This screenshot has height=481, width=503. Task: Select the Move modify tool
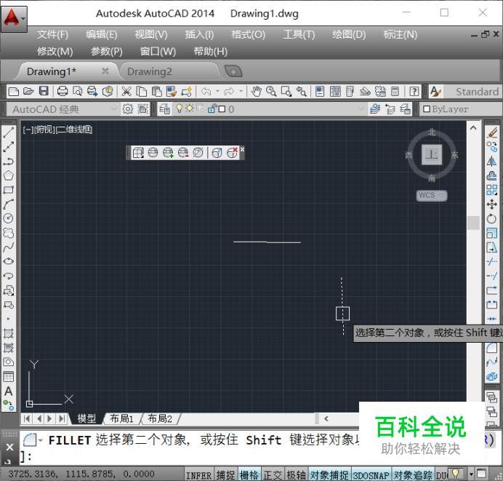492,204
